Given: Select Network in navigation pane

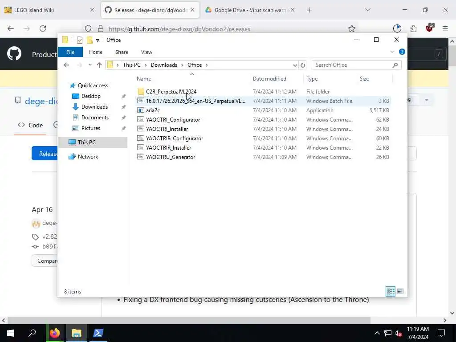Looking at the screenshot, I should click(x=88, y=157).
